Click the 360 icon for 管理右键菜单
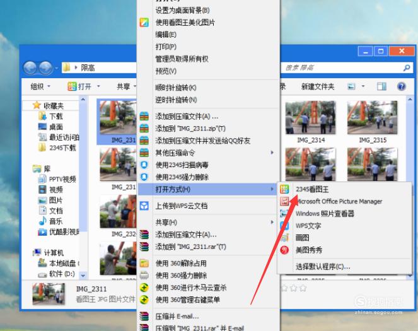This screenshot has width=418, height=331. pos(144,299)
